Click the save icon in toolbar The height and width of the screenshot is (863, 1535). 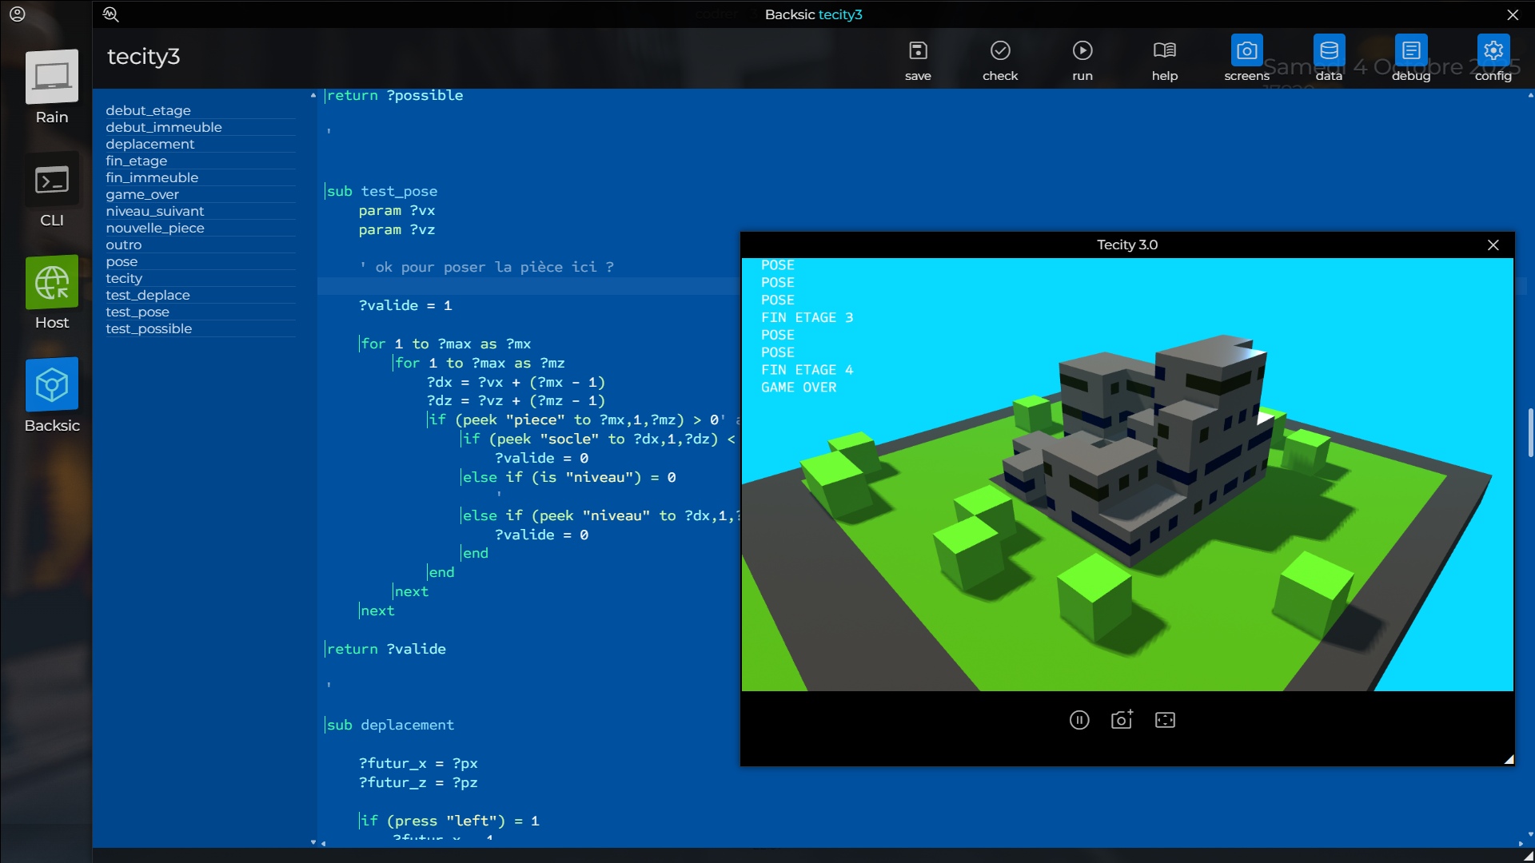[918, 51]
